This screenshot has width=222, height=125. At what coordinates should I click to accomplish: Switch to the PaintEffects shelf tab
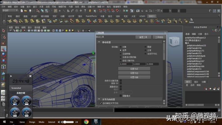tap(91, 16)
